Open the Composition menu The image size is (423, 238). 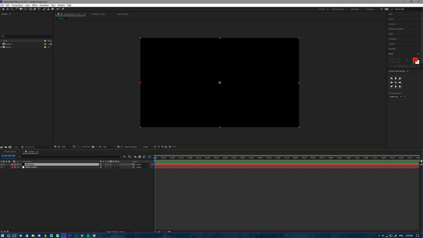click(x=17, y=5)
